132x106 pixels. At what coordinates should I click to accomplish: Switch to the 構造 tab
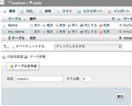9,11
